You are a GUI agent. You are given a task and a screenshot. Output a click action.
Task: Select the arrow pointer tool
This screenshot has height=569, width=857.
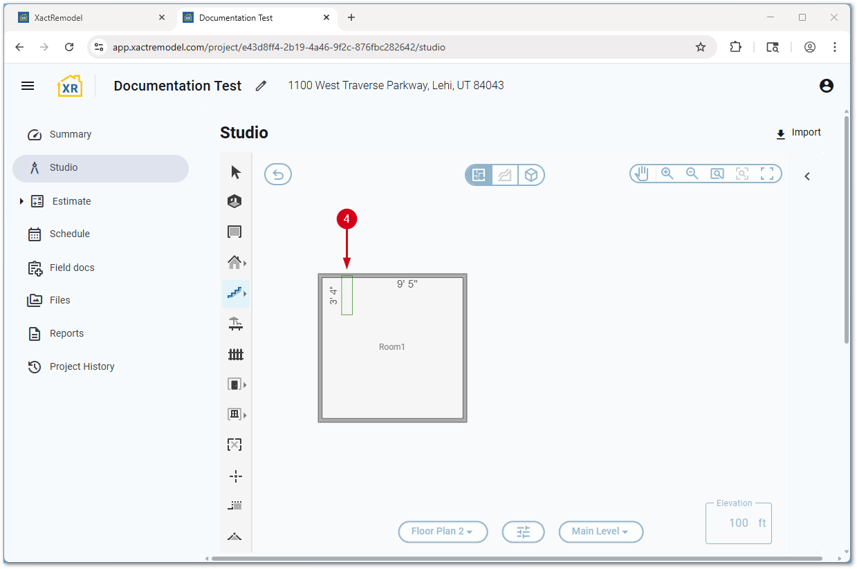236,172
